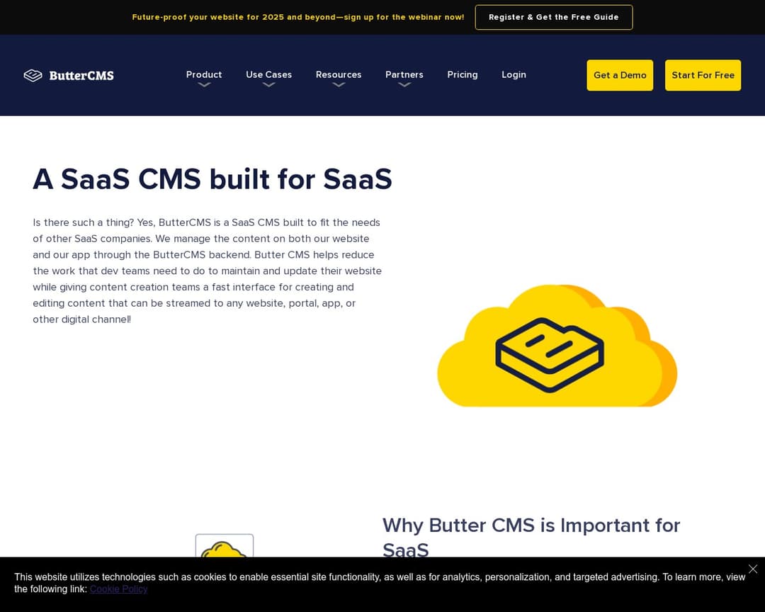Click the Login link

514,74
